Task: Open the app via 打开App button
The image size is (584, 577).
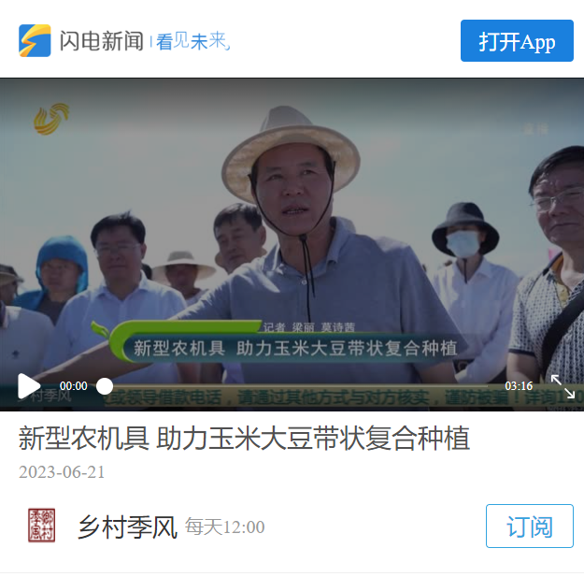Action: pyautogui.click(x=517, y=40)
